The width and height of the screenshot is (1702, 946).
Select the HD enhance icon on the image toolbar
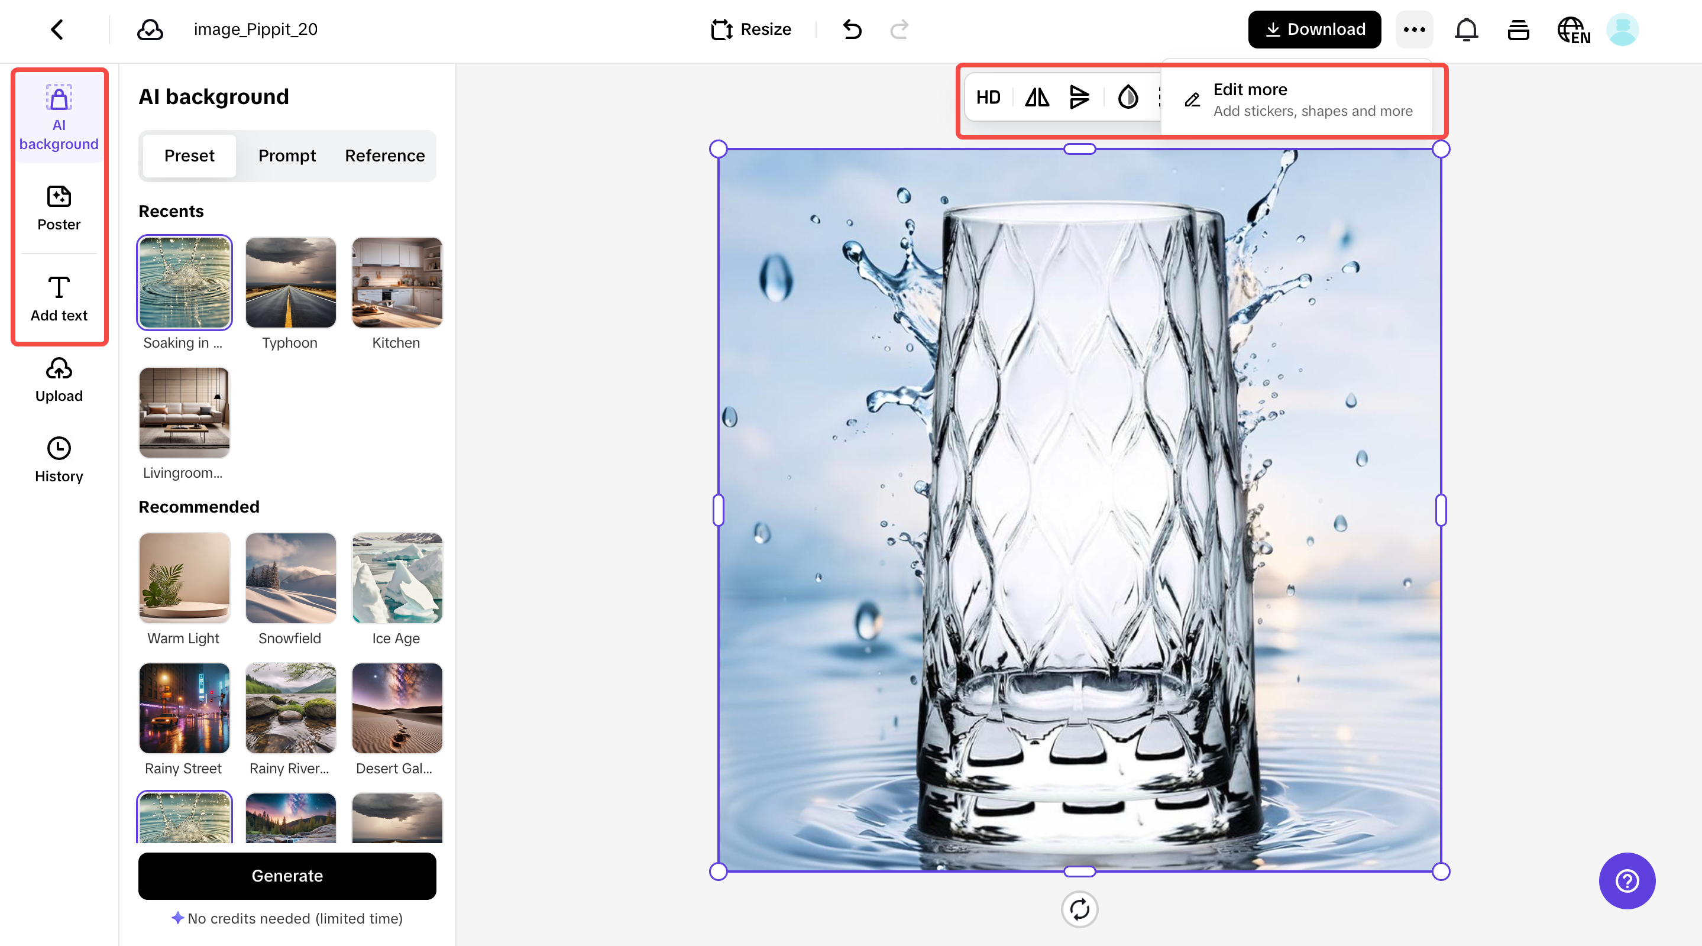click(988, 97)
